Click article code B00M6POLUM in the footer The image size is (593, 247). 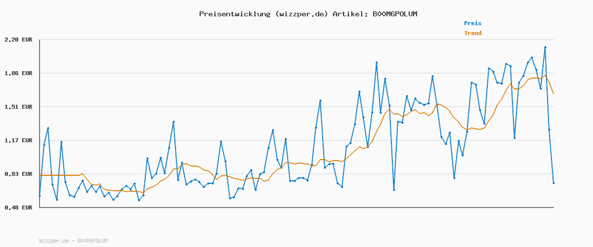point(92,241)
